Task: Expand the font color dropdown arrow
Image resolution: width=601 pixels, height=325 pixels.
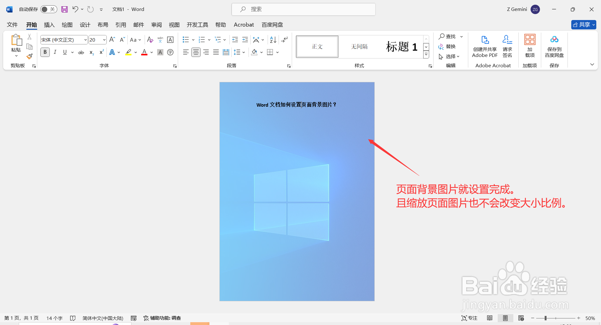Action: (x=152, y=52)
